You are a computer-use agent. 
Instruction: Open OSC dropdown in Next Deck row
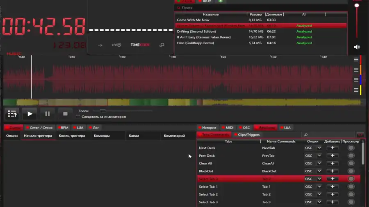(x=319, y=148)
